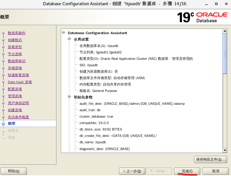Select the 配置类型(O) RAC row

coord(136,59)
